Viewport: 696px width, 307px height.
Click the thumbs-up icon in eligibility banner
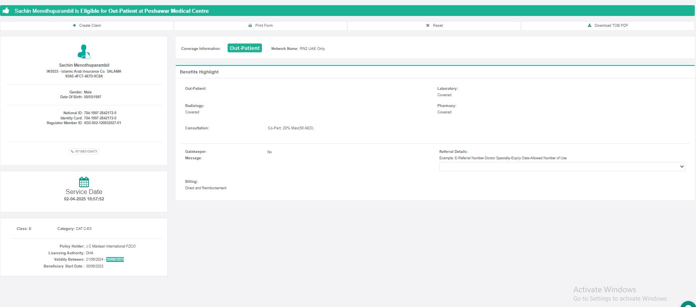(x=6, y=11)
